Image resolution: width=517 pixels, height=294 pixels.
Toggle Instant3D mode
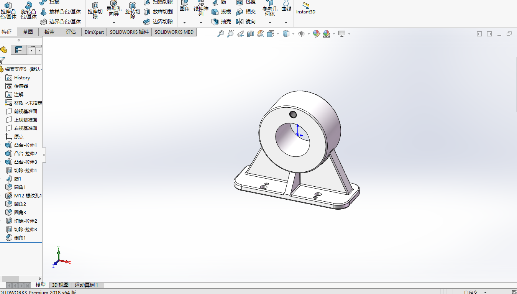pyautogui.click(x=305, y=8)
